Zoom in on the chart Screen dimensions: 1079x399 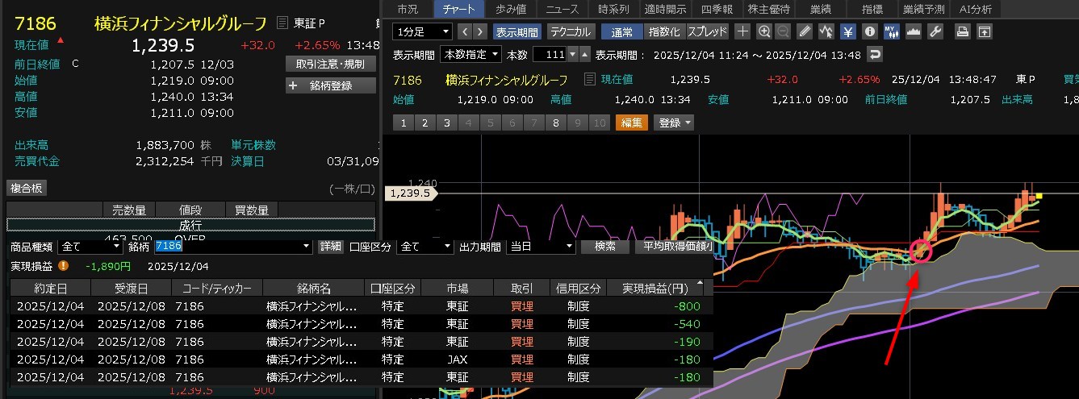[x=764, y=31]
